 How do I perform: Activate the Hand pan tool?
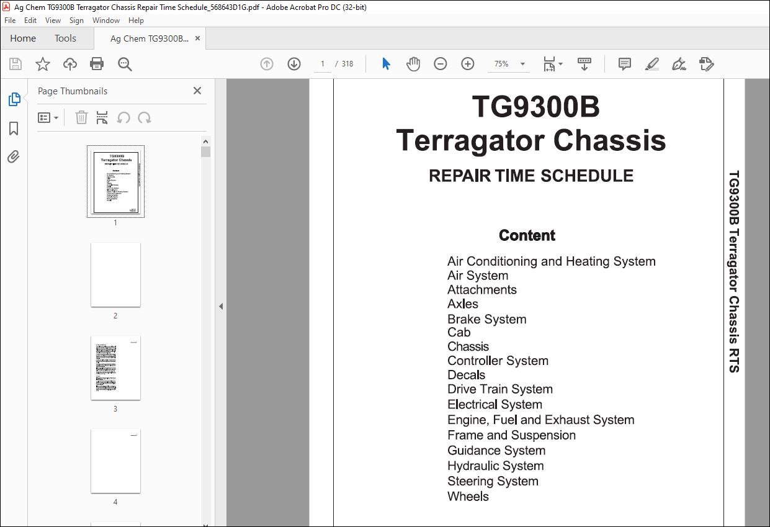[x=413, y=64]
